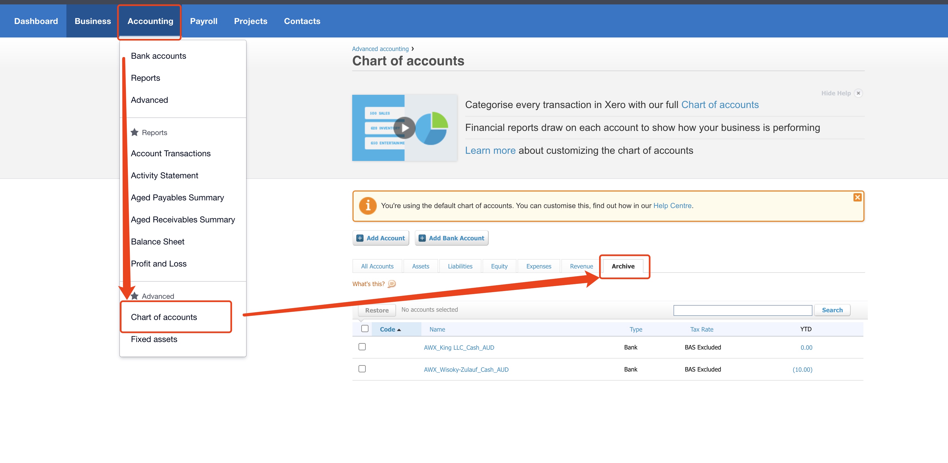Click the plus icon on Add Bank Account

[422, 238]
